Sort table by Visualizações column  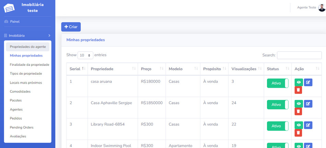click(246, 69)
